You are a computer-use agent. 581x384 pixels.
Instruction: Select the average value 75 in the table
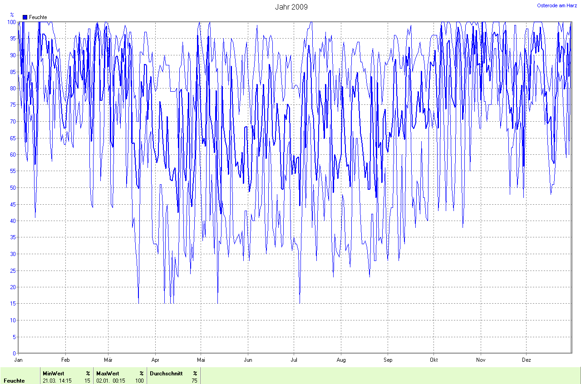click(194, 381)
